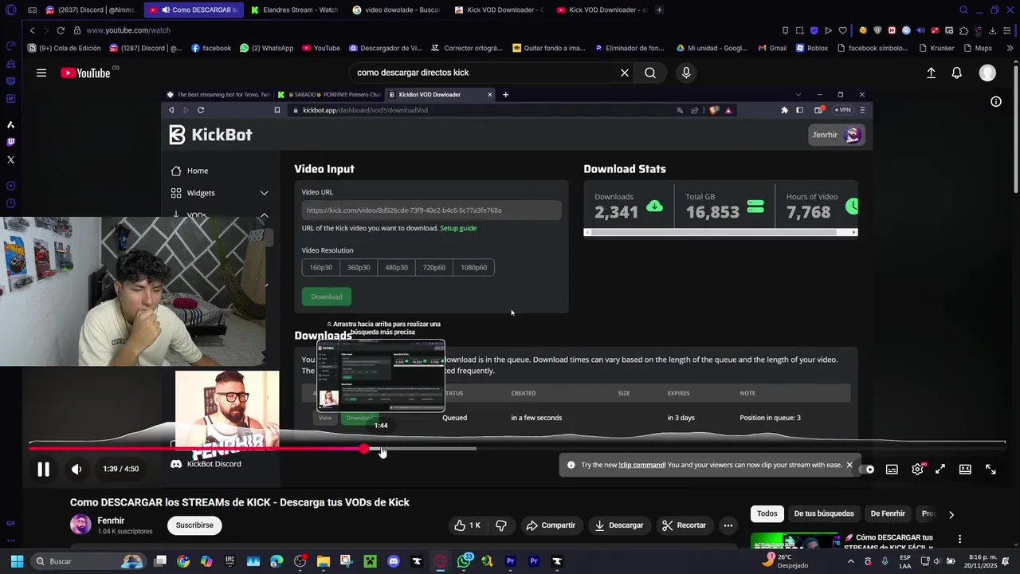The width and height of the screenshot is (1020, 574).
Task: Switch to the (2637) Discord browser tab
Action: pyautogui.click(x=89, y=10)
